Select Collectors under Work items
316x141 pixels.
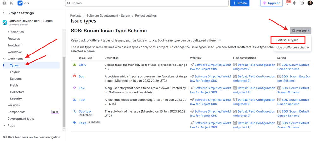pyautogui.click(x=17, y=92)
